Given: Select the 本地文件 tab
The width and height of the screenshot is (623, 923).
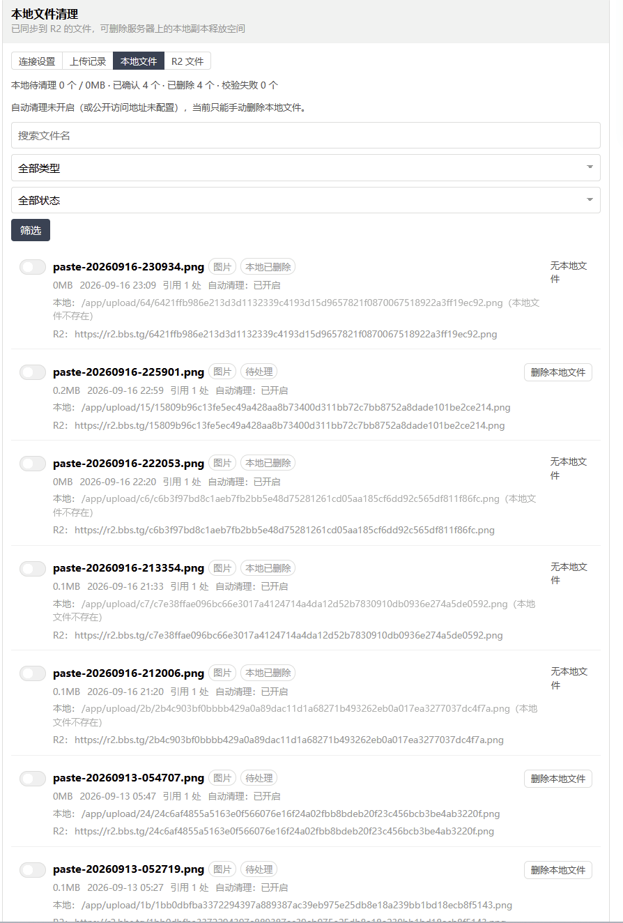Looking at the screenshot, I should (x=139, y=61).
